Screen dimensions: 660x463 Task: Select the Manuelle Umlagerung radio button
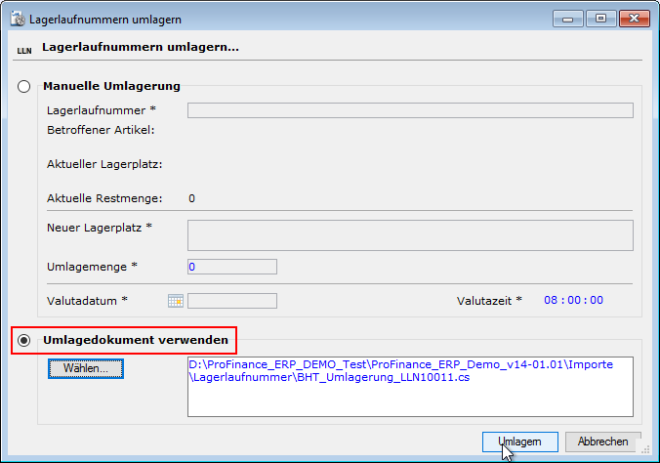coord(25,86)
